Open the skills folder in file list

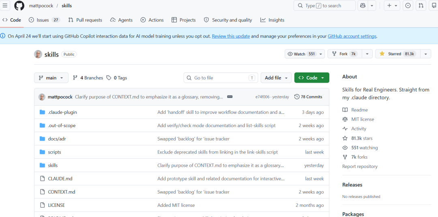53,166
